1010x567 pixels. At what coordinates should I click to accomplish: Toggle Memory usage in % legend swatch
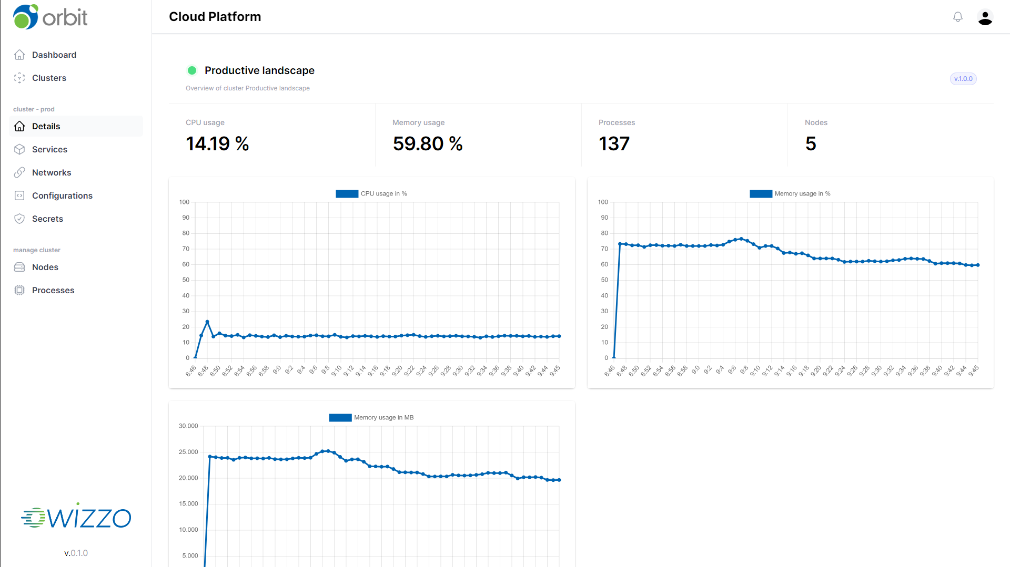[x=761, y=194]
